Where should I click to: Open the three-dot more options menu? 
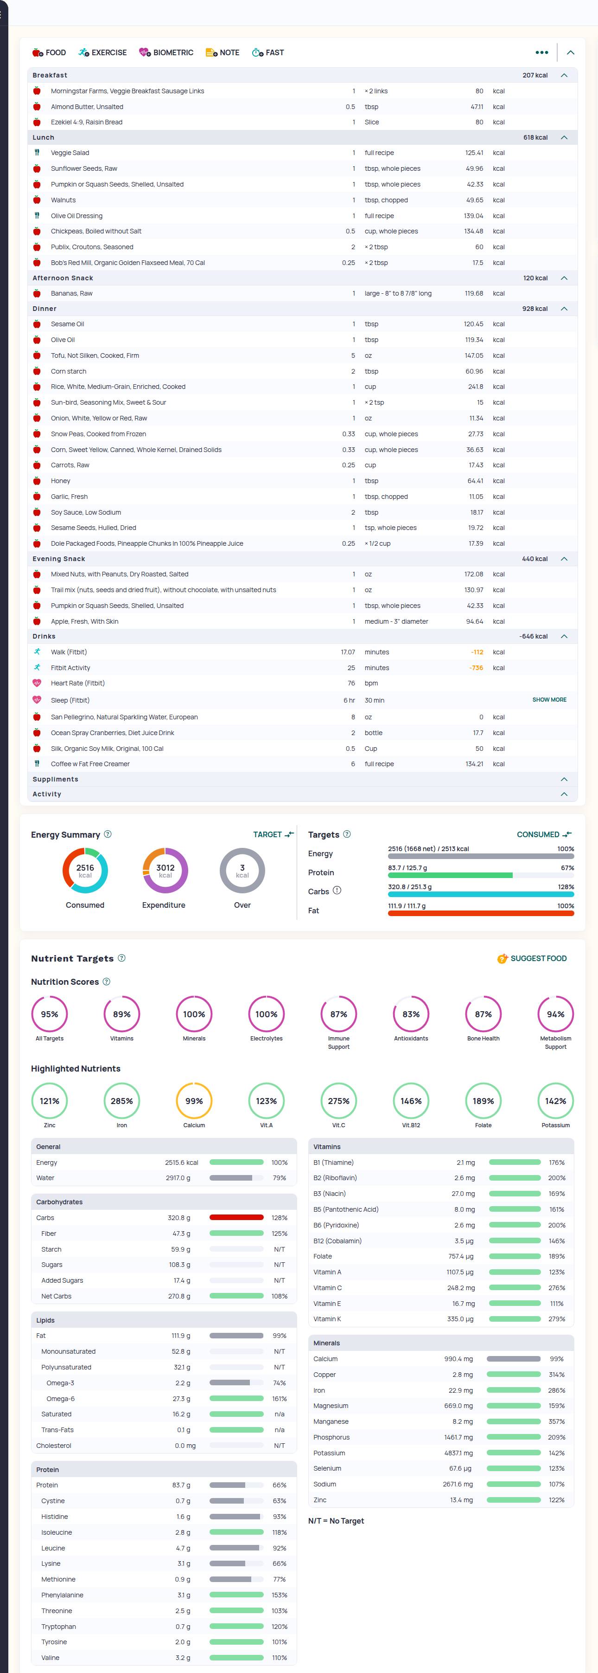click(541, 52)
